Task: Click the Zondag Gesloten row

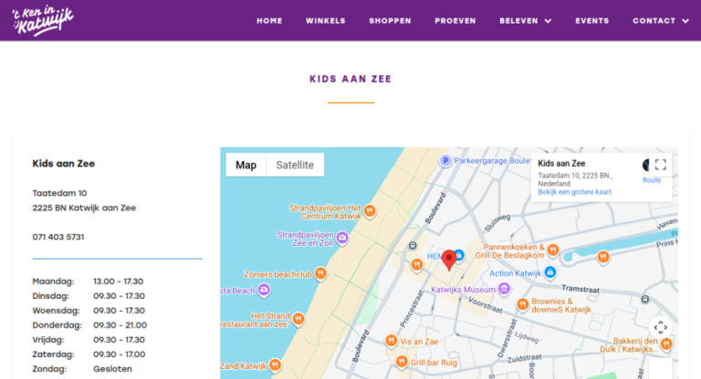Action: [82, 369]
